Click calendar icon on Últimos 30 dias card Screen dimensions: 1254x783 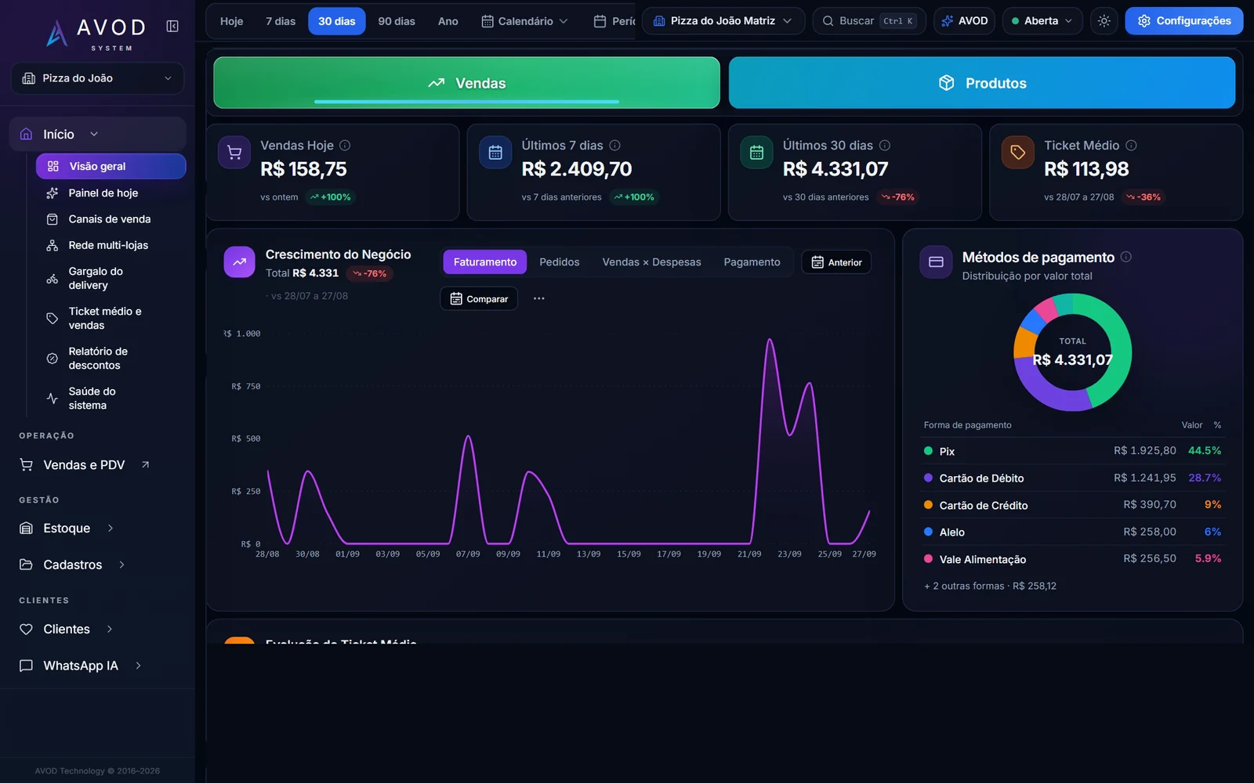(756, 153)
